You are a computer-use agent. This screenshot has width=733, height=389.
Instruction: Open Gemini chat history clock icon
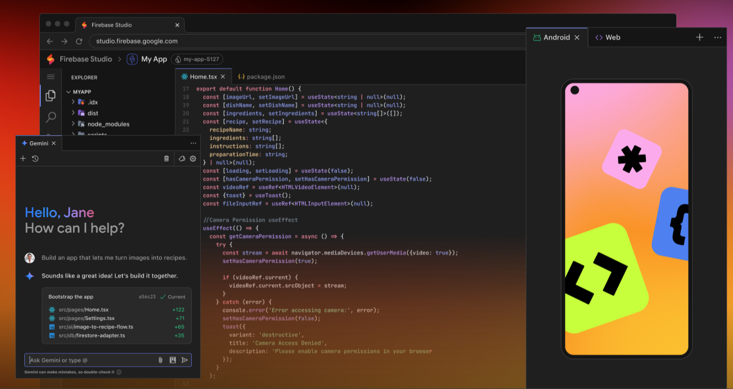coord(35,158)
